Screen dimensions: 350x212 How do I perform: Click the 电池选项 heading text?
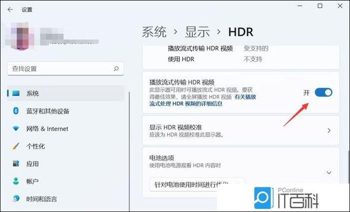pos(162,158)
